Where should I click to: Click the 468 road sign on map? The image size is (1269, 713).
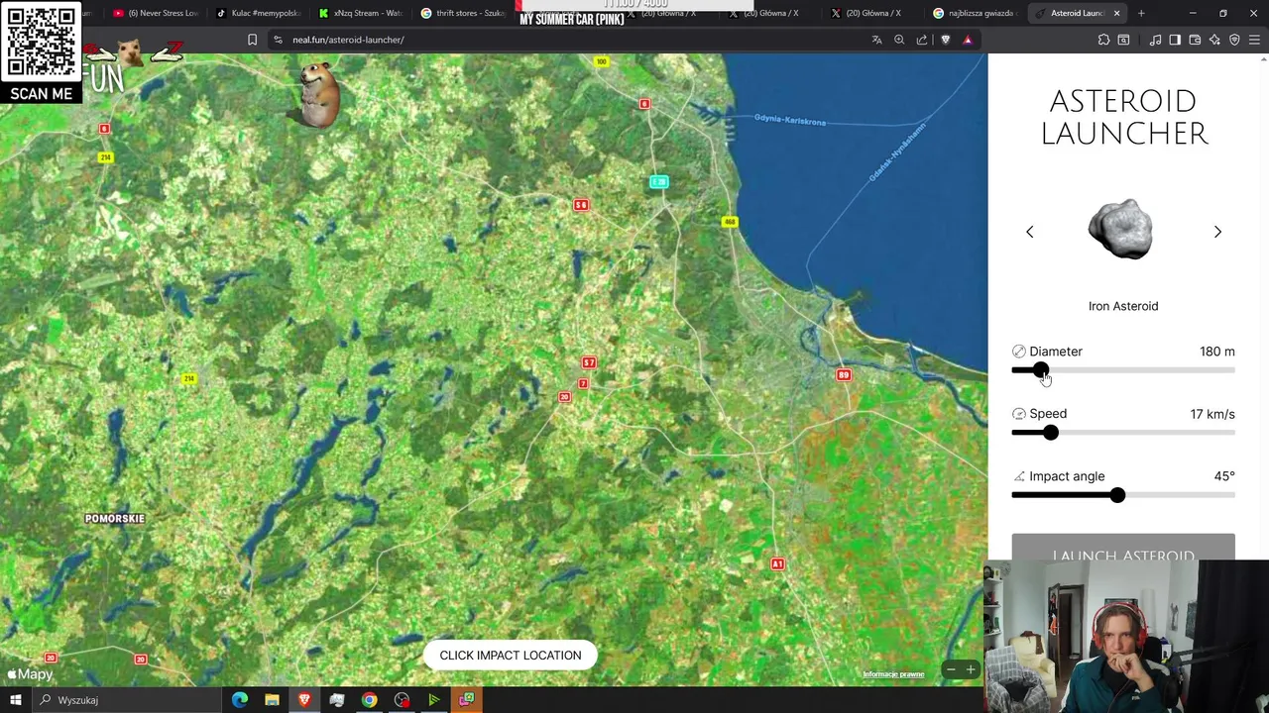click(x=730, y=222)
